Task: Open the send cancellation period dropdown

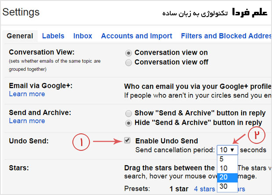Action: 228,150
